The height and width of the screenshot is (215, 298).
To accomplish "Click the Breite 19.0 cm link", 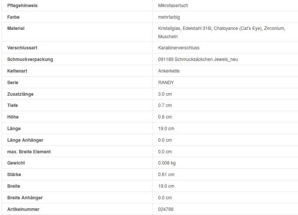I will pyautogui.click(x=166, y=186).
